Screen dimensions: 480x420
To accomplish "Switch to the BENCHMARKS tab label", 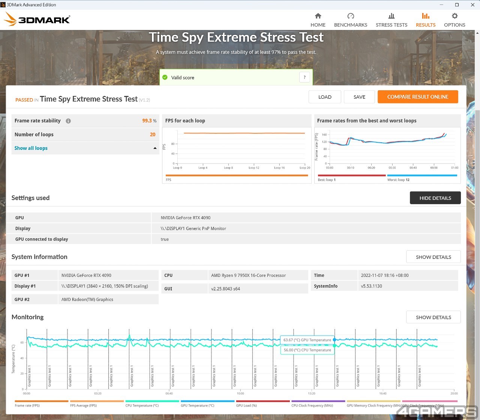I will pos(351,25).
